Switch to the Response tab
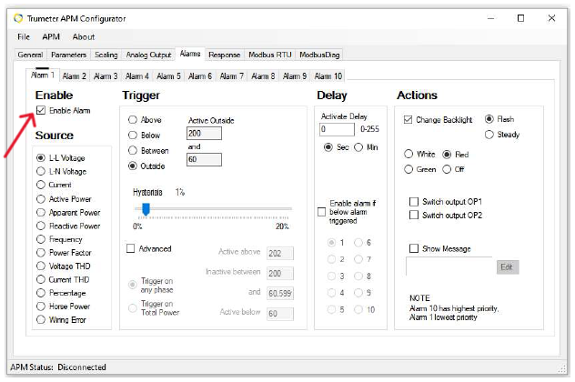 pos(224,55)
